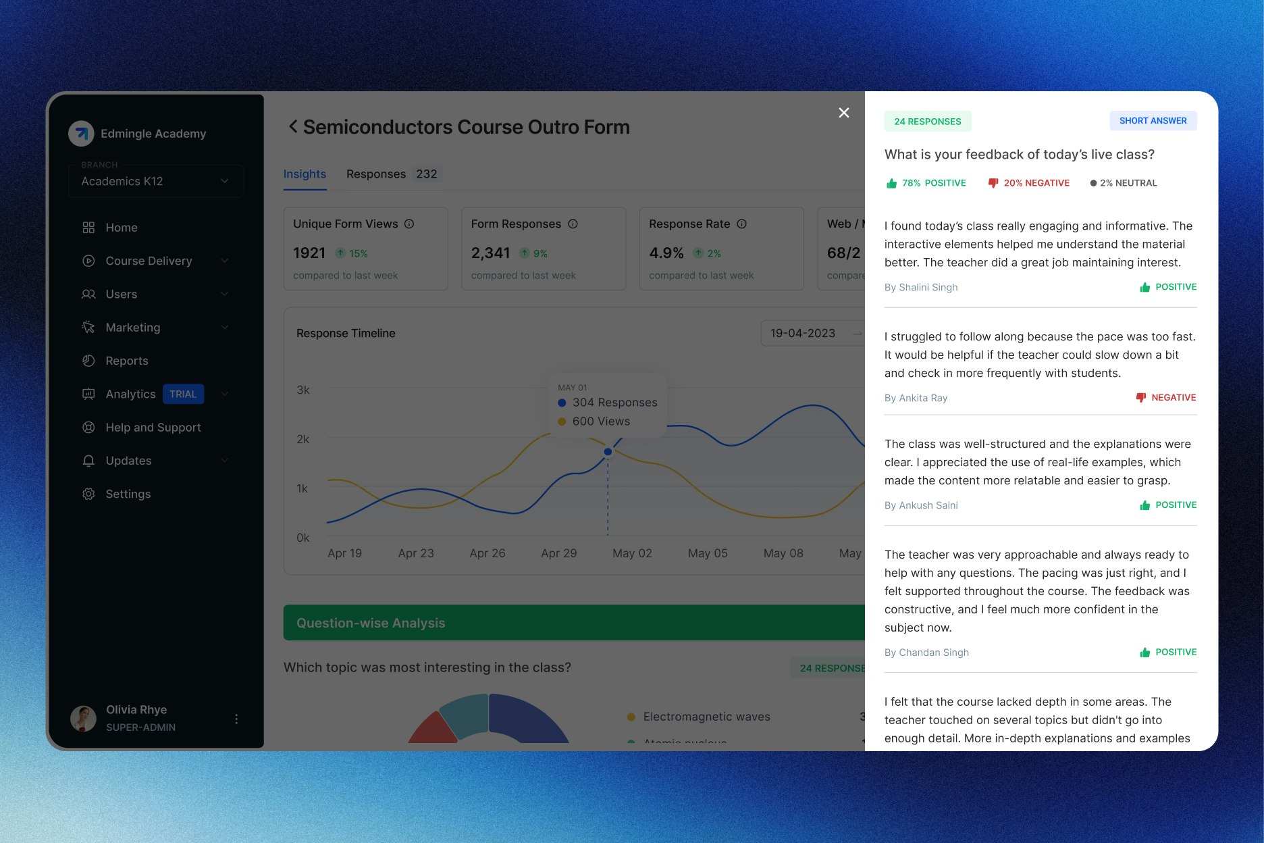Open Reports from the sidebar
This screenshot has height=843, width=1264.
click(x=126, y=361)
